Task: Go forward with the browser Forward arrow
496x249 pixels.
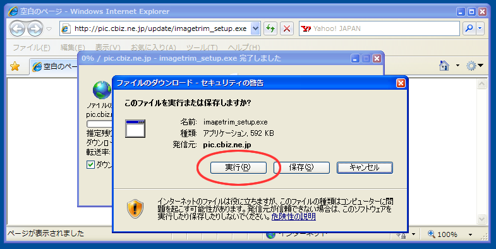Action: (x=35, y=29)
